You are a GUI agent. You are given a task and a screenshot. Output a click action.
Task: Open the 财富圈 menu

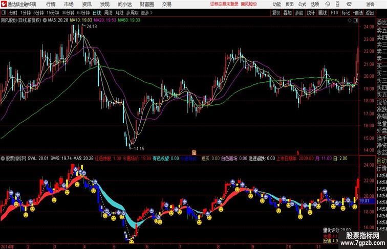point(146,4)
